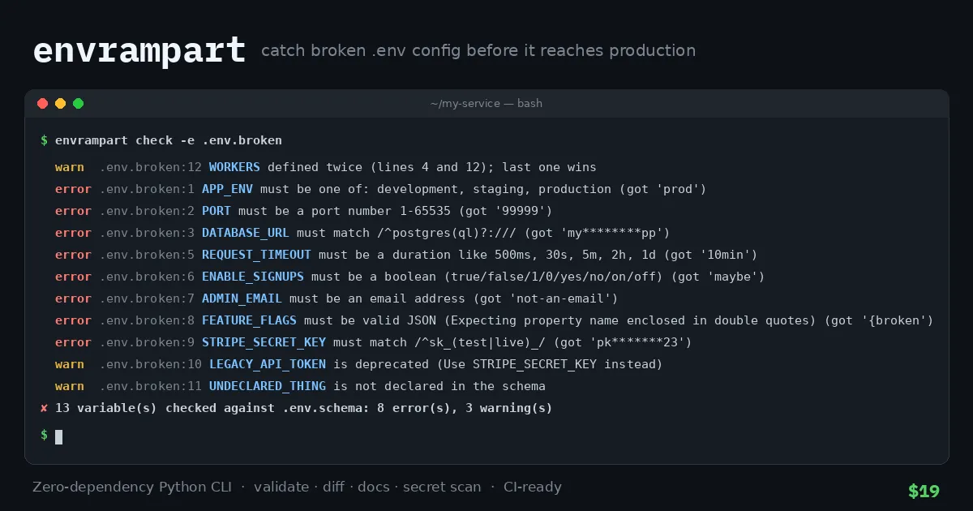
Task: Click the '.env.broken:2' file reference
Action: point(147,211)
